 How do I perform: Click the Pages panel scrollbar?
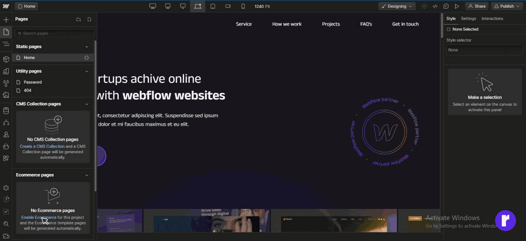click(95, 116)
